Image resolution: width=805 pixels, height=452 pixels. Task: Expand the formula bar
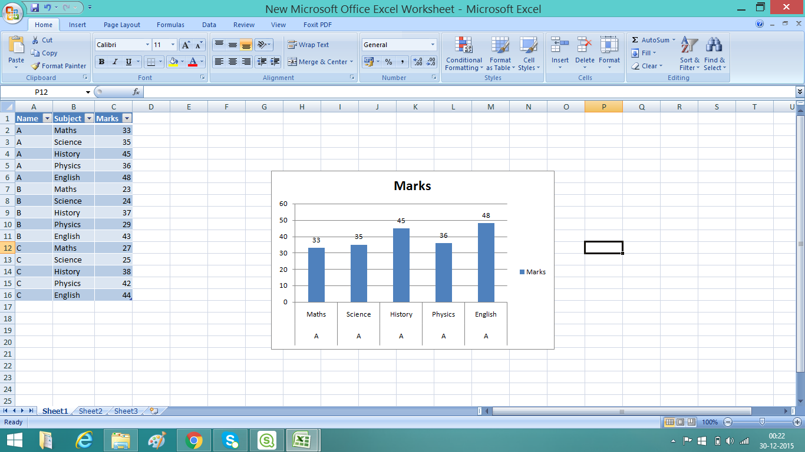[800, 92]
